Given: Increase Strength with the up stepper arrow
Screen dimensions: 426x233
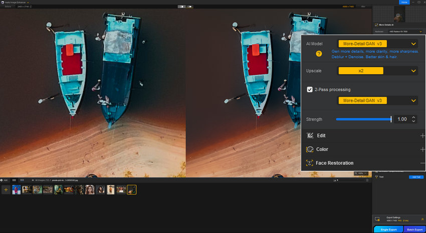Looking at the screenshot, I should point(413,117).
